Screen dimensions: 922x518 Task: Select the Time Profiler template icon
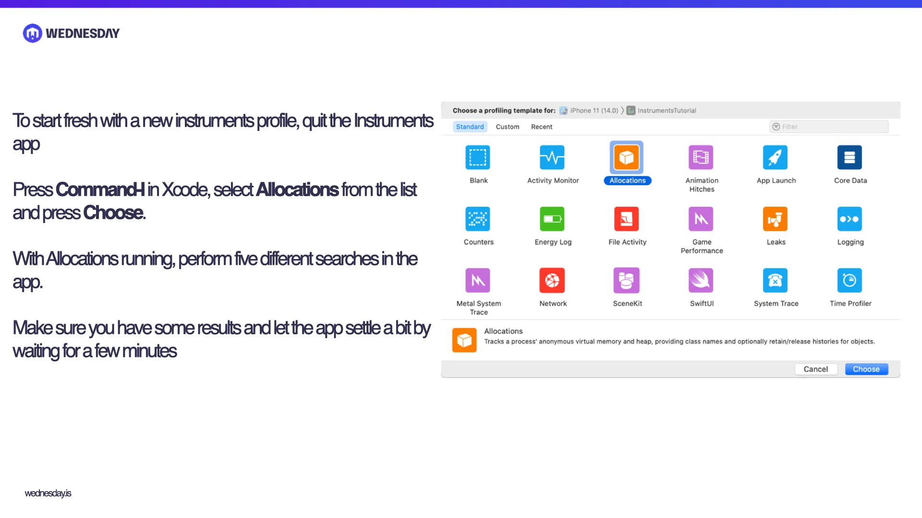[849, 280]
